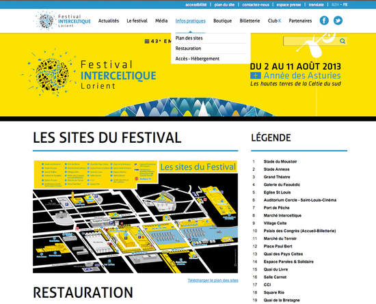Image resolution: width=376 pixels, height=304 pixels.
Task: Click legend entry Eglise St Louis
Action: (277, 193)
